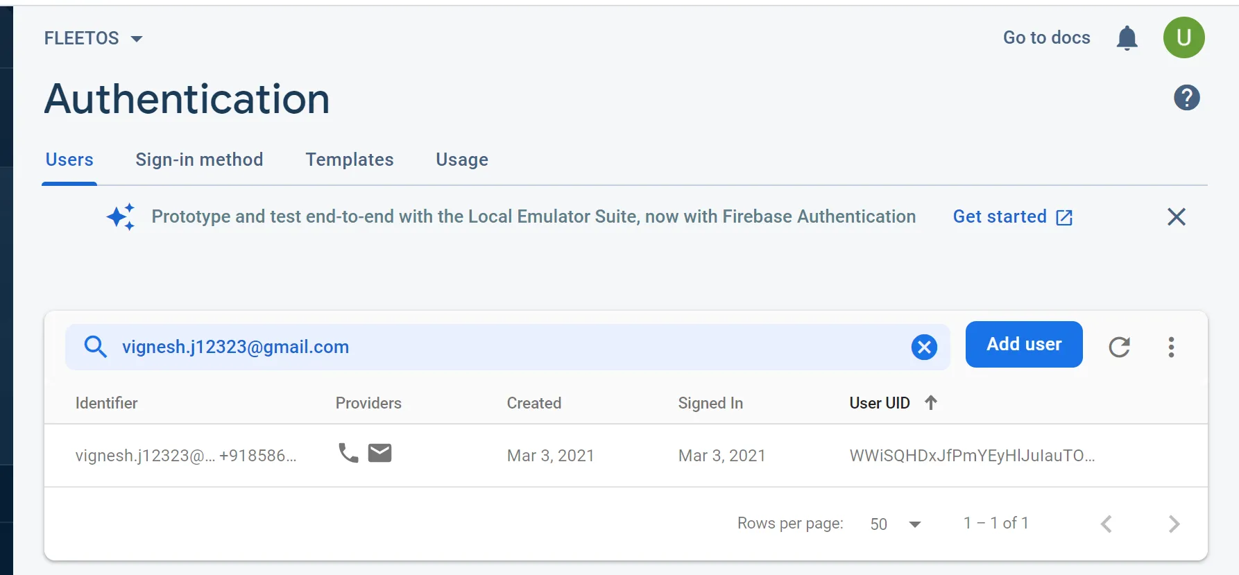Select the Usage tab
This screenshot has width=1239, height=575.
462,160
